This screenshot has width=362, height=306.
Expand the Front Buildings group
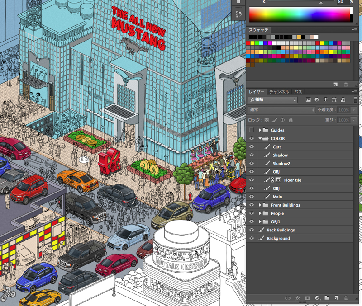pyautogui.click(x=260, y=205)
